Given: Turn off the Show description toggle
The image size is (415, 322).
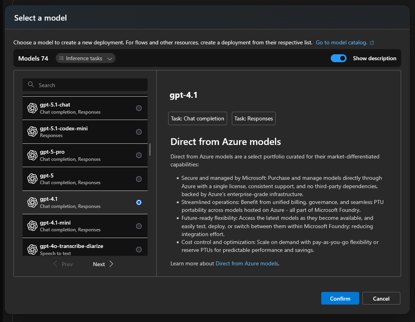Looking at the screenshot, I should [339, 58].
